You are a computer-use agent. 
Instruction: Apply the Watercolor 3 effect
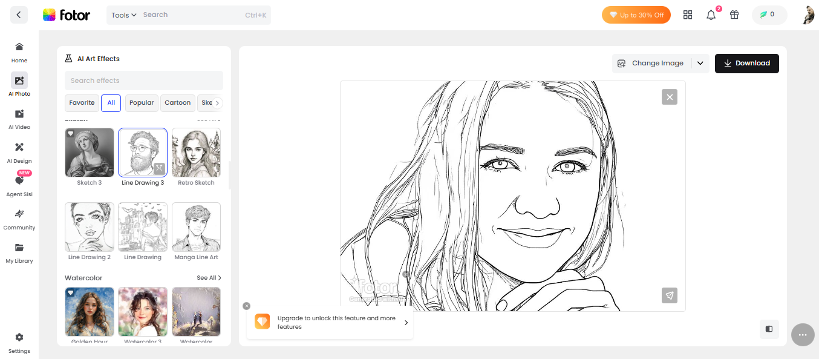(x=143, y=312)
